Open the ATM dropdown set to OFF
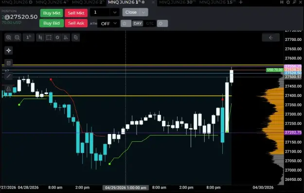Image resolution: width=304 pixels, height=193 pixels. pos(108,23)
